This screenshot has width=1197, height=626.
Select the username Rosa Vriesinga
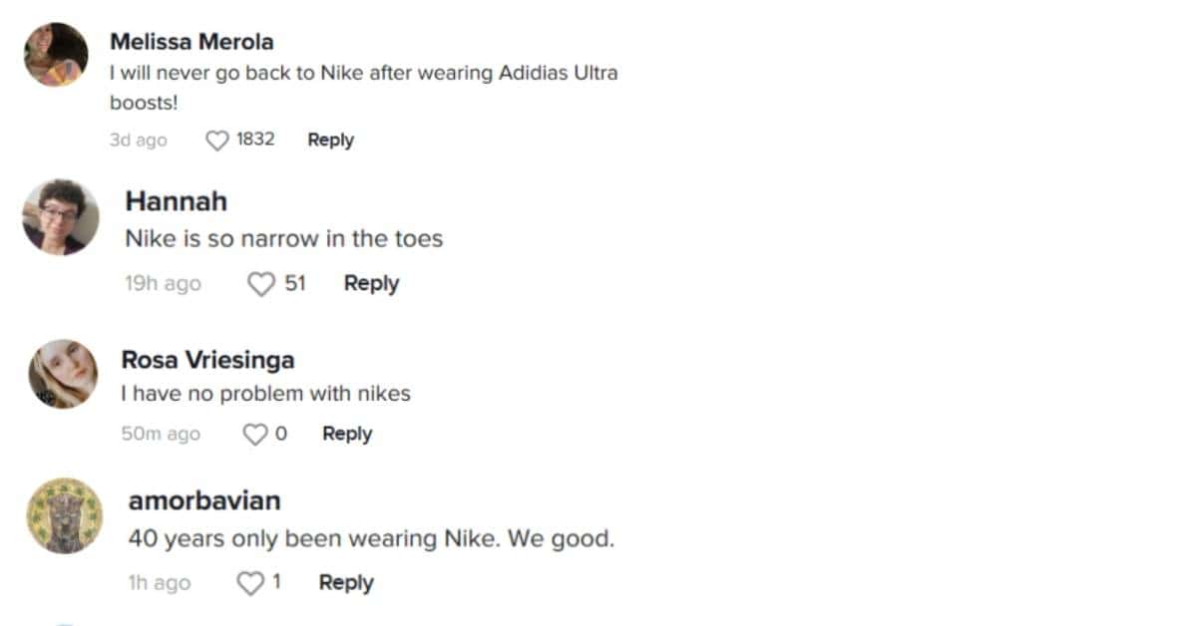coord(208,360)
